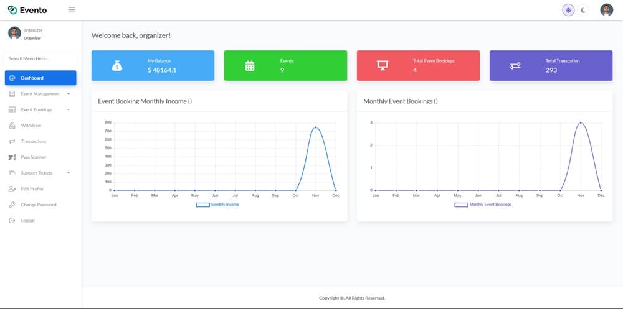
Task: Open the user avatar menu in header
Action: pos(606,10)
